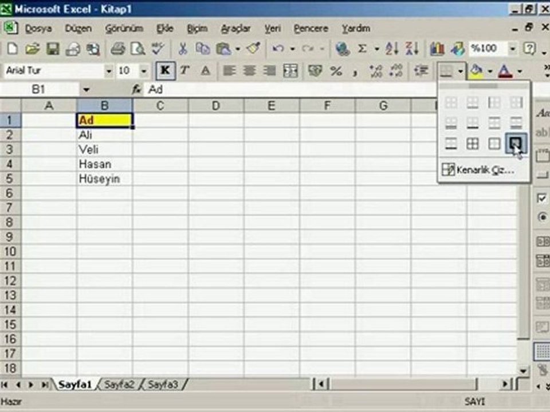The width and height of the screenshot is (550, 412).
Task: Apply the yellow fill color bucket
Action: coord(476,71)
